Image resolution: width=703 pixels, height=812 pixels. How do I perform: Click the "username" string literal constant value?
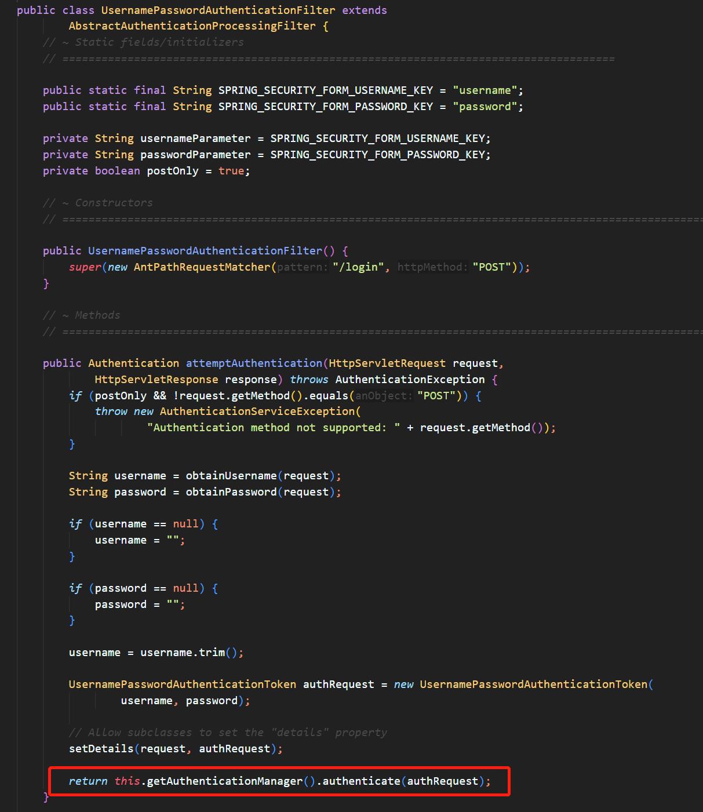pyautogui.click(x=485, y=90)
